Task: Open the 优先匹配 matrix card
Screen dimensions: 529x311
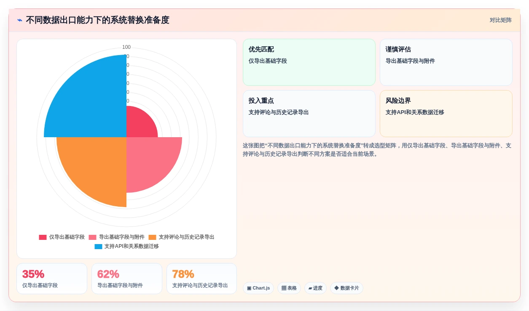Action: pyautogui.click(x=309, y=62)
